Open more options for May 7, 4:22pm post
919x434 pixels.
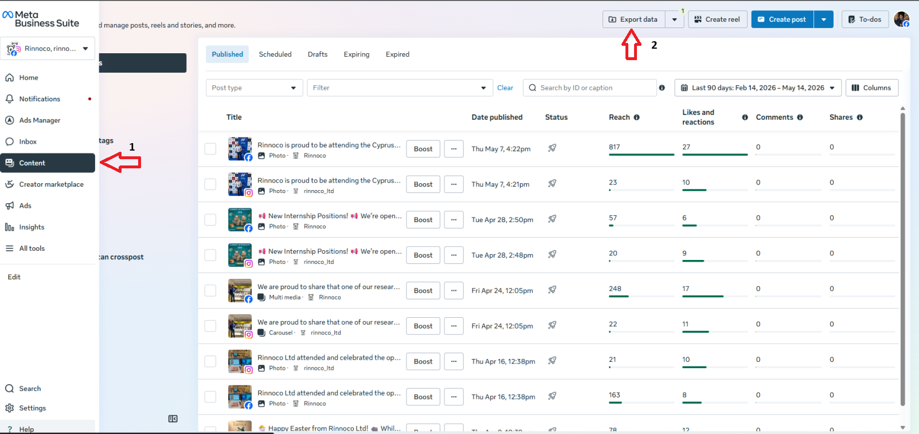click(453, 149)
